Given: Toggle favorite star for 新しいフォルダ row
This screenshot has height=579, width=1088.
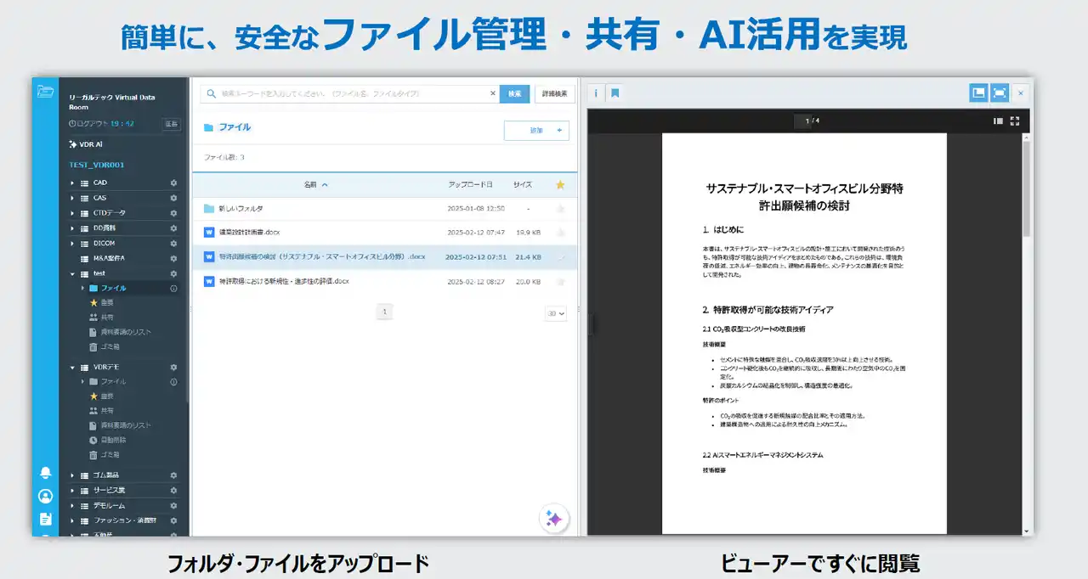Looking at the screenshot, I should [560, 209].
